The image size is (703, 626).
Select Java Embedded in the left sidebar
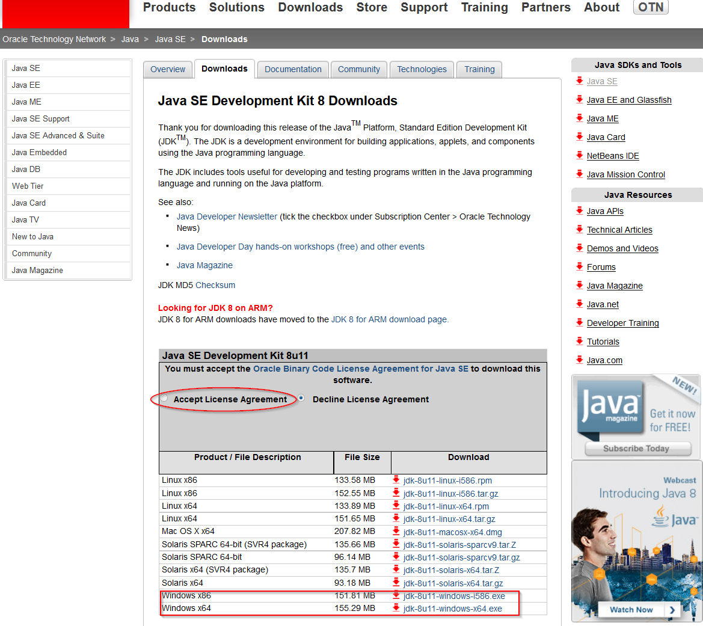click(39, 152)
